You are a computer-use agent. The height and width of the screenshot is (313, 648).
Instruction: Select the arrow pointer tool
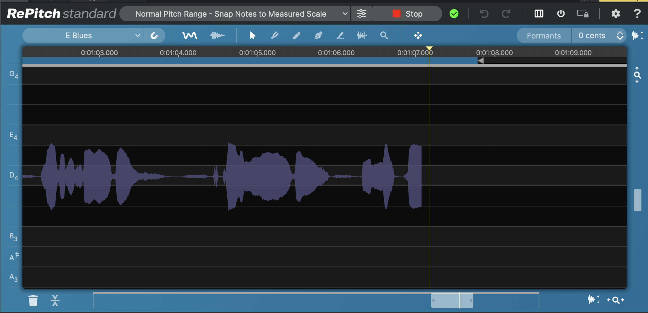252,36
